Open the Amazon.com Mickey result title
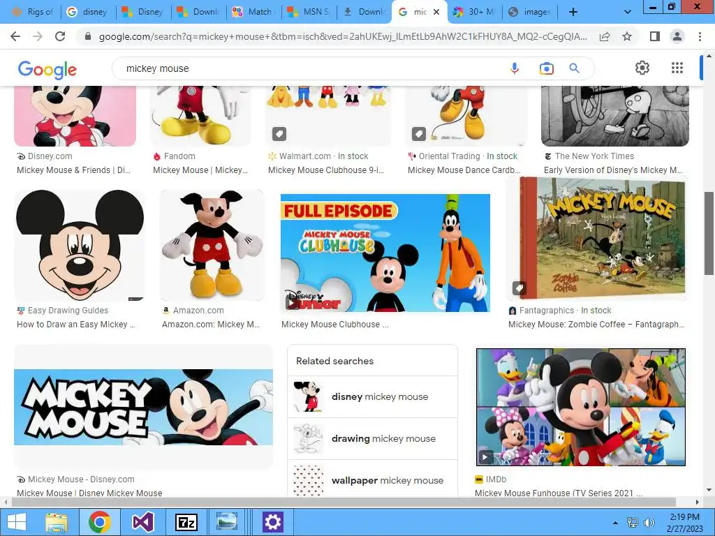 coord(211,324)
